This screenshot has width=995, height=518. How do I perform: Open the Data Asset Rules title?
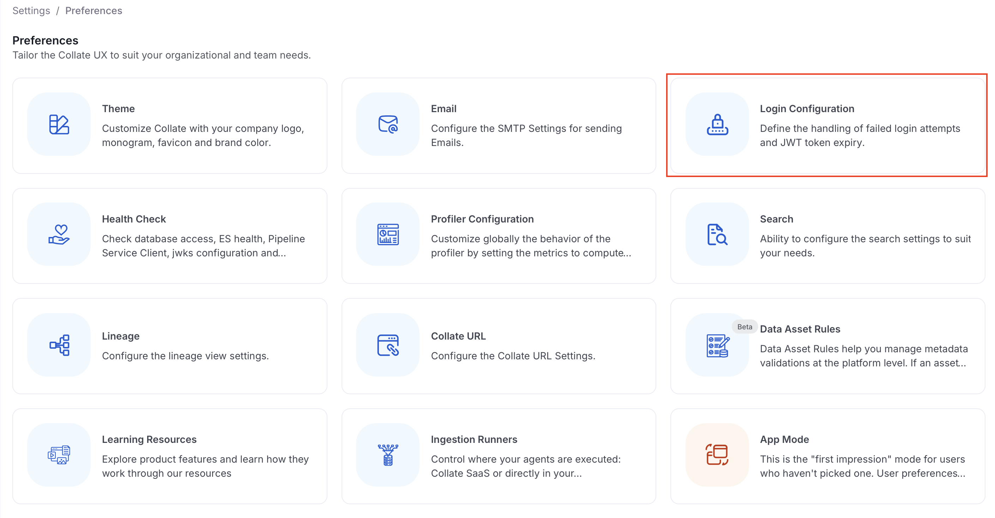pyautogui.click(x=800, y=329)
